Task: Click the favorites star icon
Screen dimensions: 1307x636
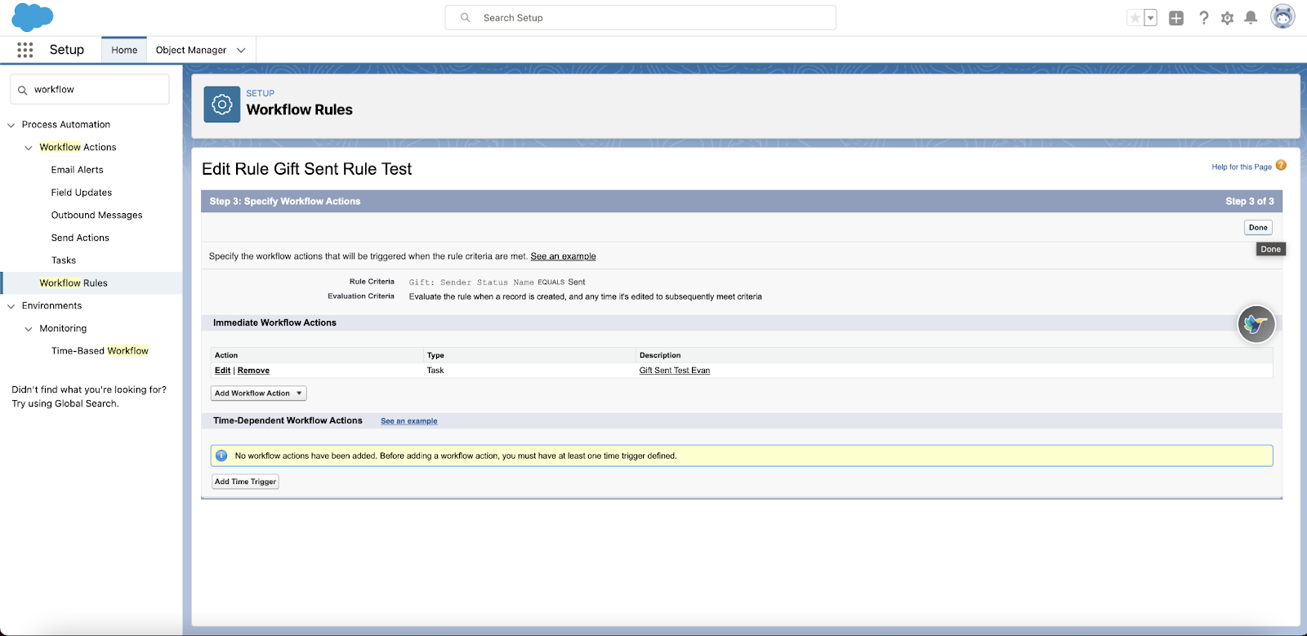Action: 1135,18
